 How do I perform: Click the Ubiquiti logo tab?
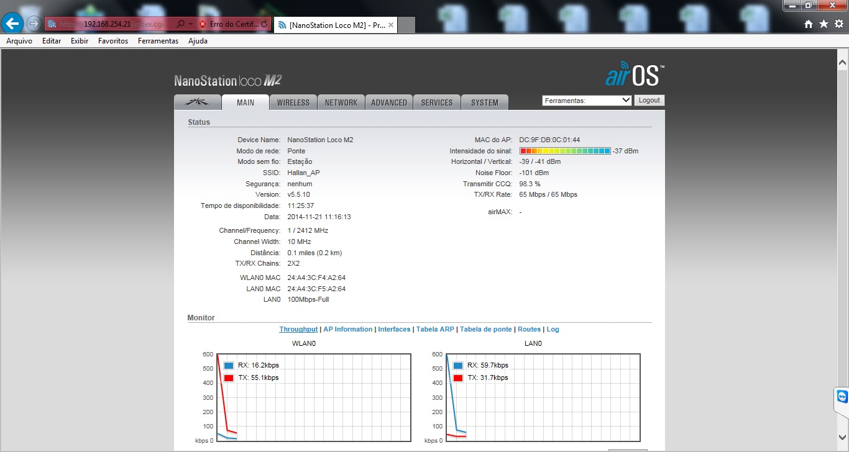tap(198, 102)
